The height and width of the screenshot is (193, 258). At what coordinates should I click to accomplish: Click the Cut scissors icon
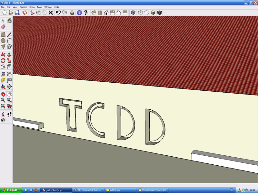32,13
